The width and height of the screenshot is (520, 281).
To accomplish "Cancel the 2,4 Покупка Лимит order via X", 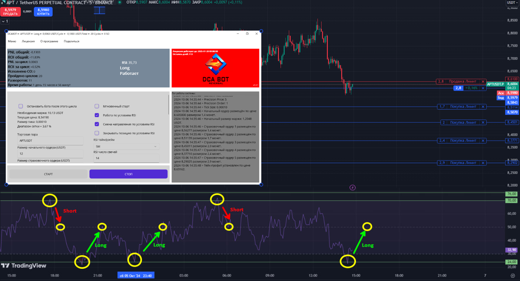I will point(483,140).
